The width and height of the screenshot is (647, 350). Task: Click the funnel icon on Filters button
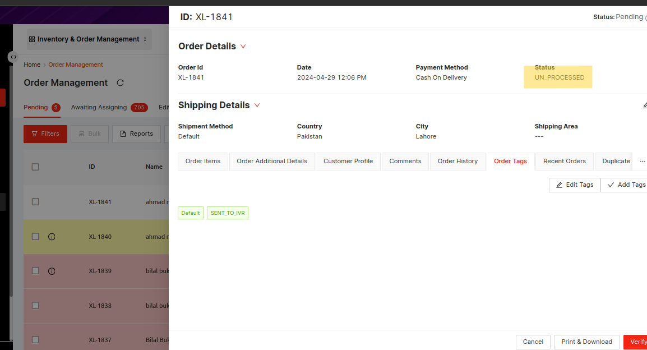[34, 134]
